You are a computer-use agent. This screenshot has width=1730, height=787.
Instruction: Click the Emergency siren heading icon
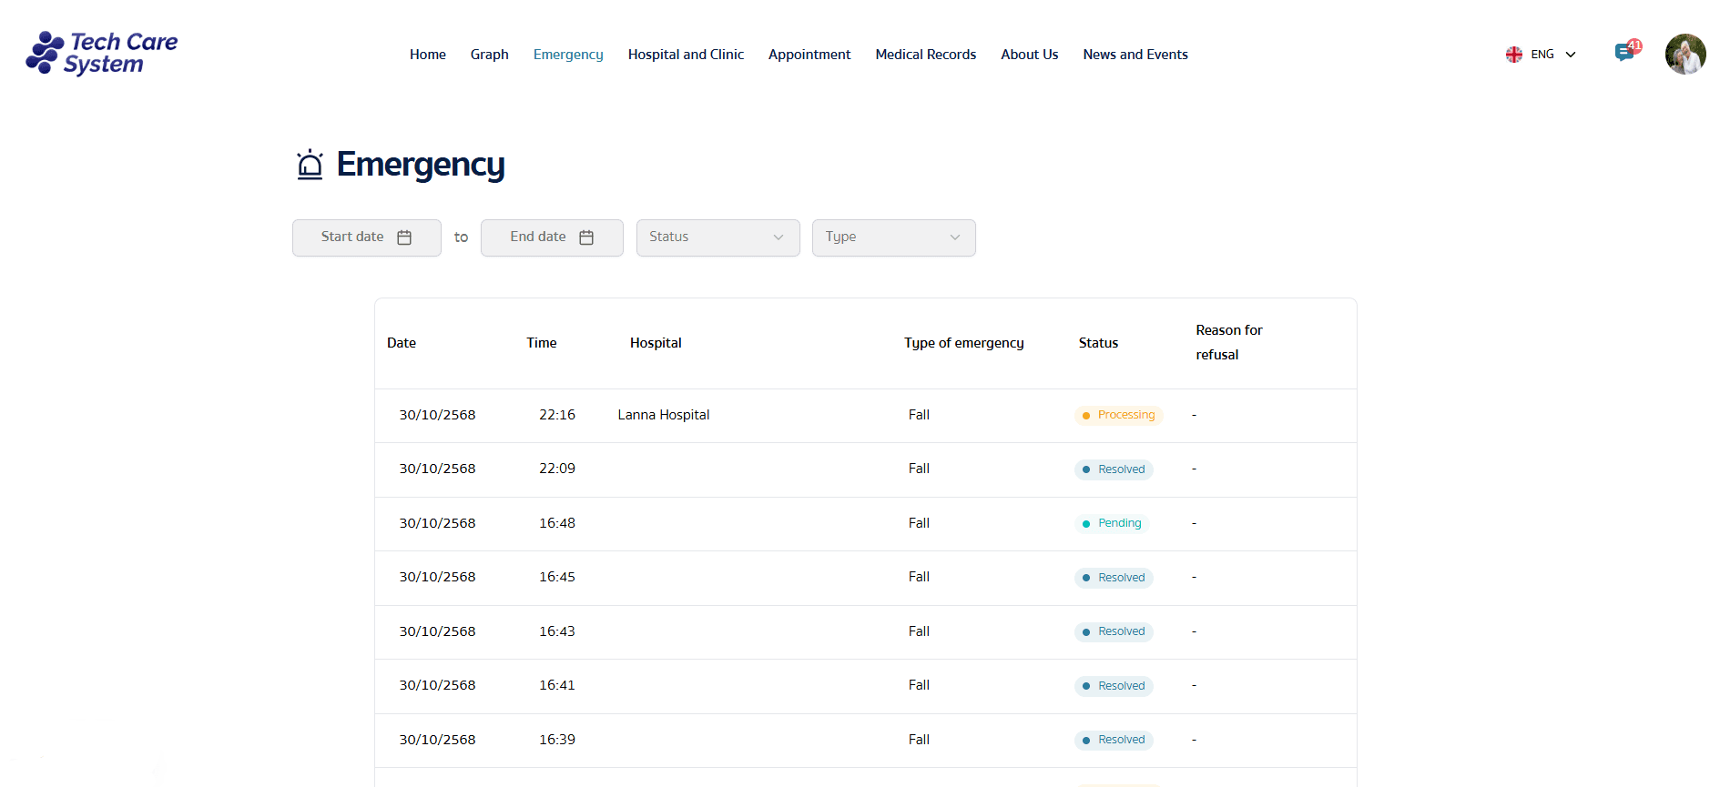coord(310,165)
